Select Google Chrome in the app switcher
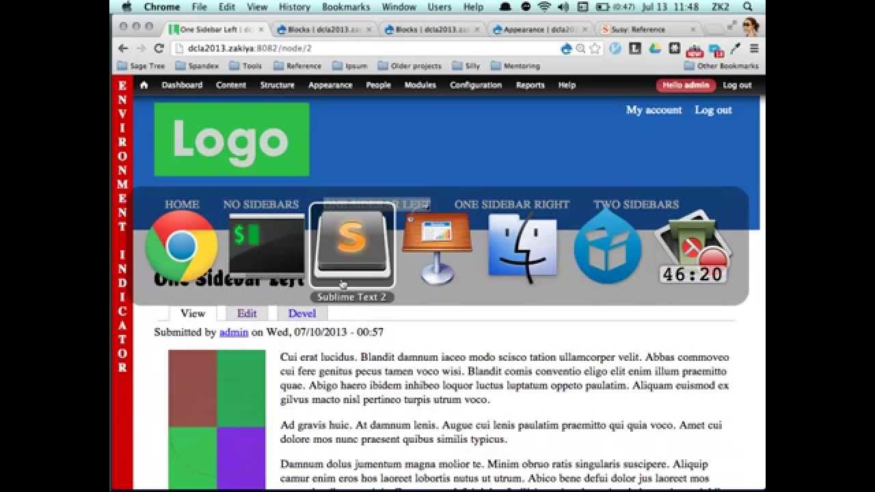The height and width of the screenshot is (492, 875). coord(181,247)
